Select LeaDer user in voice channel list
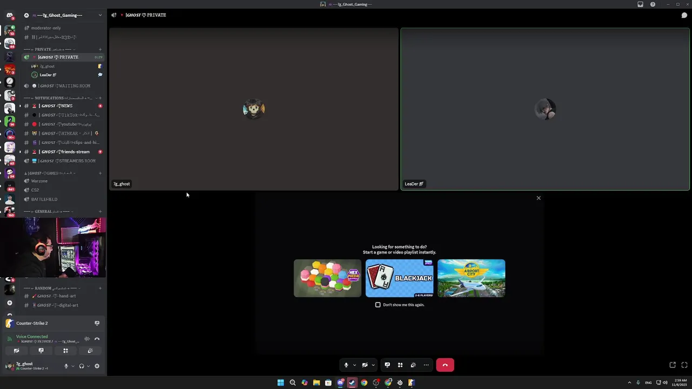Screen dimensions: 692x389 tap(66, 75)
